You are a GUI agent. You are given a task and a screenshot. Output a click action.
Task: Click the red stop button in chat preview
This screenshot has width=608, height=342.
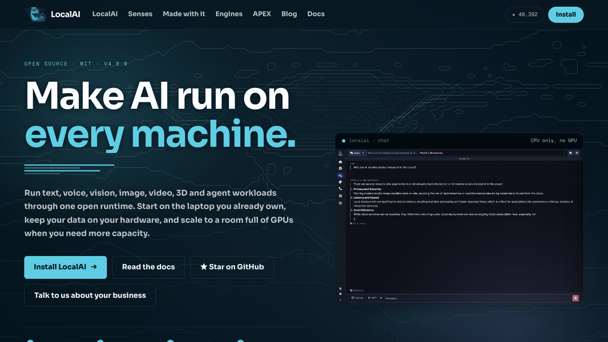[x=576, y=298]
